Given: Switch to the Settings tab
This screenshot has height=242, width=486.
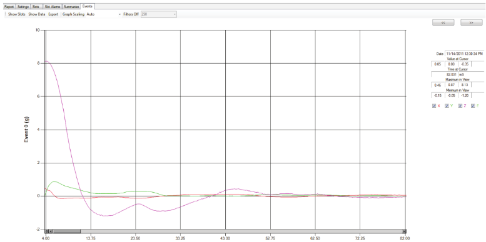Looking at the screenshot, I should (x=23, y=6).
